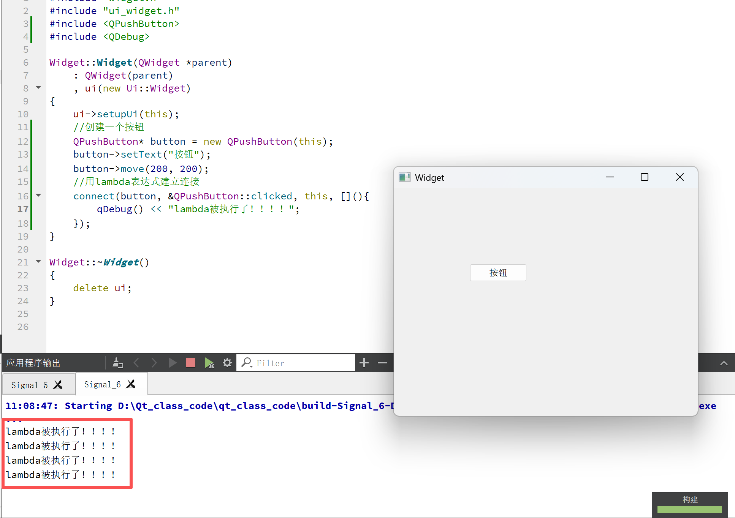735x518 pixels.
Task: Zoom in output text with plus icon
Action: pos(364,363)
